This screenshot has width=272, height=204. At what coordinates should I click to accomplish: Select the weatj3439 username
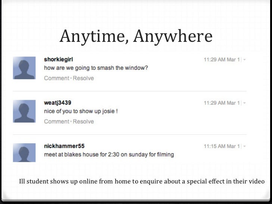pyautogui.click(x=58, y=102)
